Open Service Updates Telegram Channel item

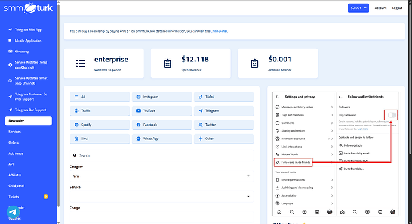tap(28, 65)
